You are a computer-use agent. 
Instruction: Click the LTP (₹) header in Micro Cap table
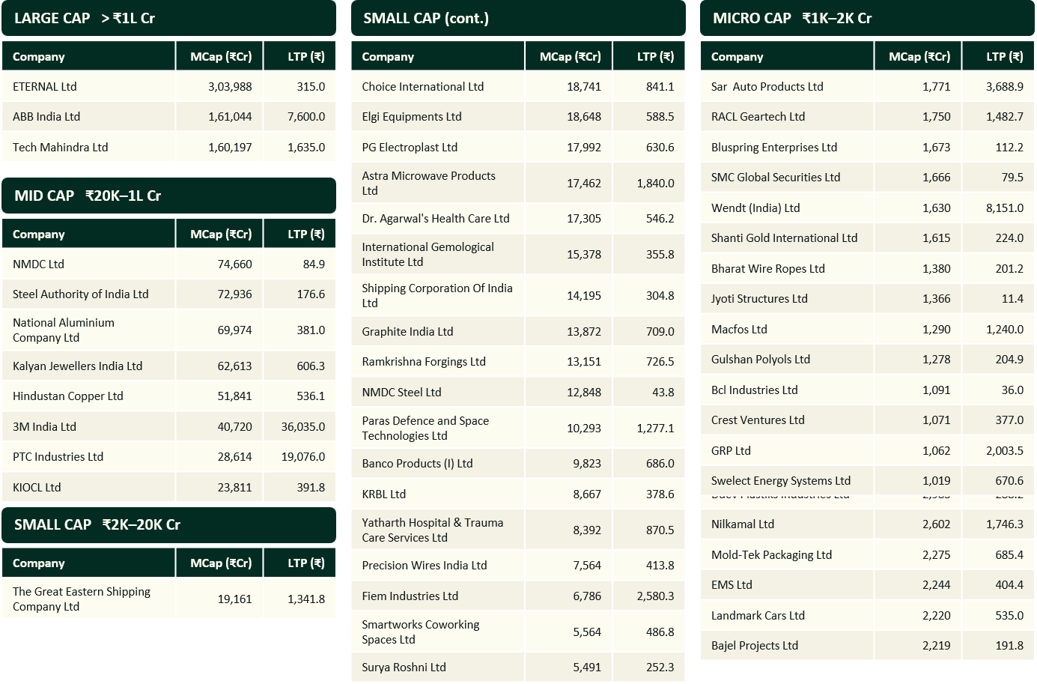tap(998, 56)
